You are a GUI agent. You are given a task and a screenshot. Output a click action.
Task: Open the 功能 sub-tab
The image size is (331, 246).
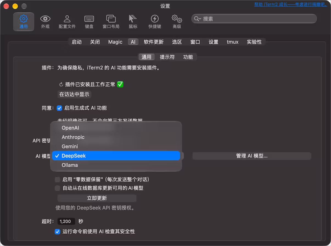tap(188, 57)
